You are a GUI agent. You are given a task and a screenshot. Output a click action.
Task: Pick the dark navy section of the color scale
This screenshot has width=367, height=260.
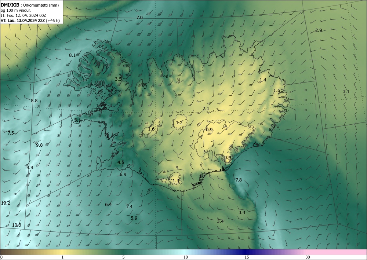[x=246, y=252]
